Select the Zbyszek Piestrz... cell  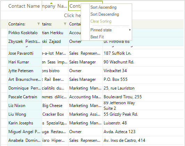(x=25, y=41)
